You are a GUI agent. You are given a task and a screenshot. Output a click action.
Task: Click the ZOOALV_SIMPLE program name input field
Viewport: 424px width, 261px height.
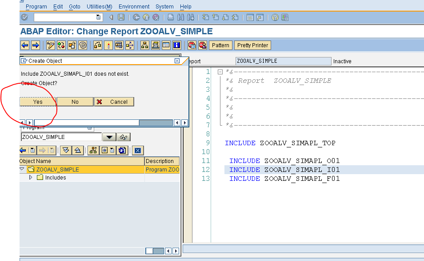coord(61,137)
